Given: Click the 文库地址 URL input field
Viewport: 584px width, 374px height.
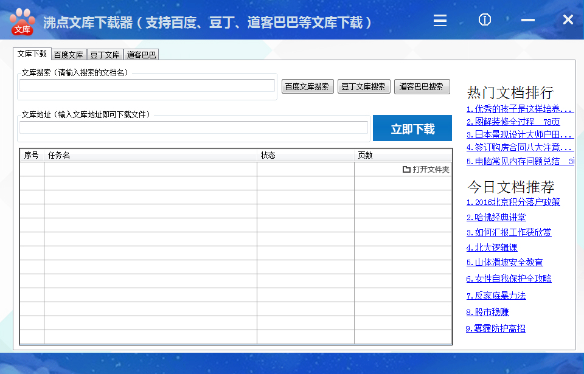Looking at the screenshot, I should coord(193,127).
